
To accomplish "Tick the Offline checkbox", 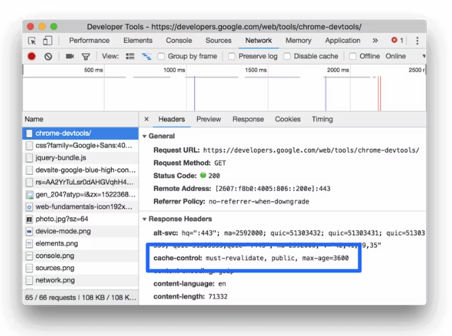I will click(353, 57).
